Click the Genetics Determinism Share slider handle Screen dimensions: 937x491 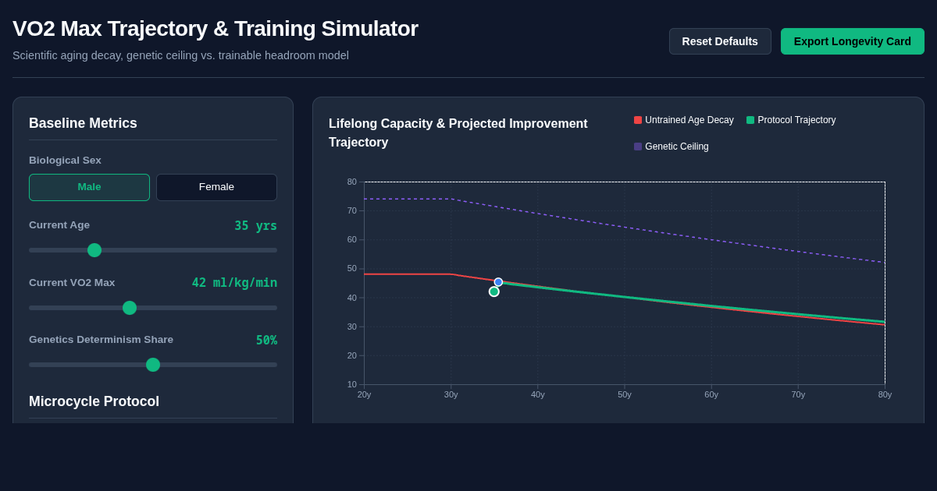point(153,365)
